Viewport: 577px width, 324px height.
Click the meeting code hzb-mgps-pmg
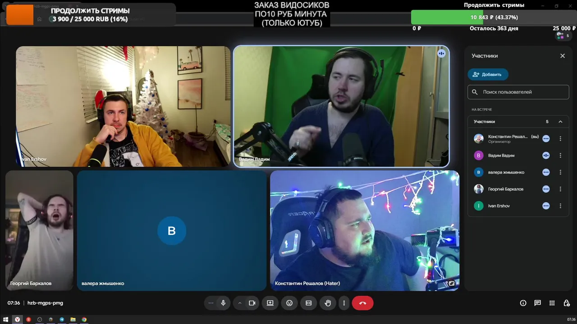point(45,303)
